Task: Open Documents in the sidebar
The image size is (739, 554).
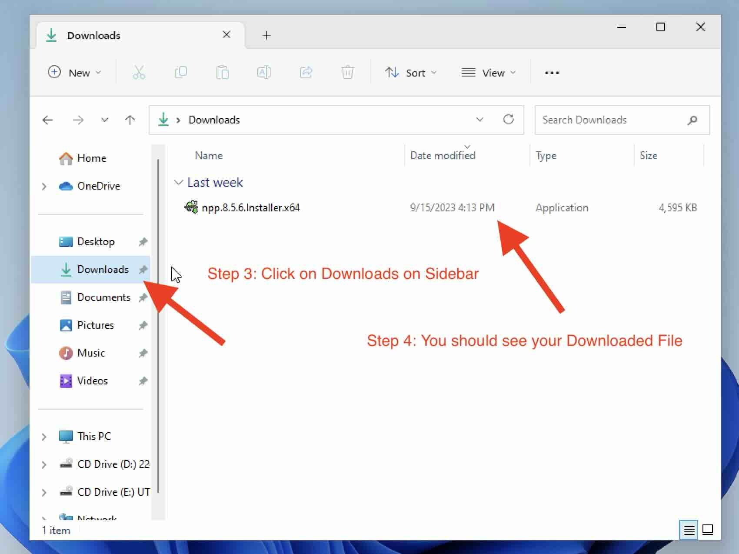Action: click(x=103, y=297)
